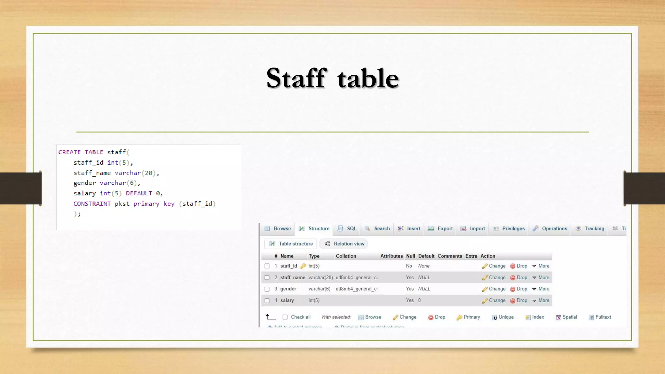The height and width of the screenshot is (374, 665).
Task: Click the Drop link in salary row
Action: 522,301
